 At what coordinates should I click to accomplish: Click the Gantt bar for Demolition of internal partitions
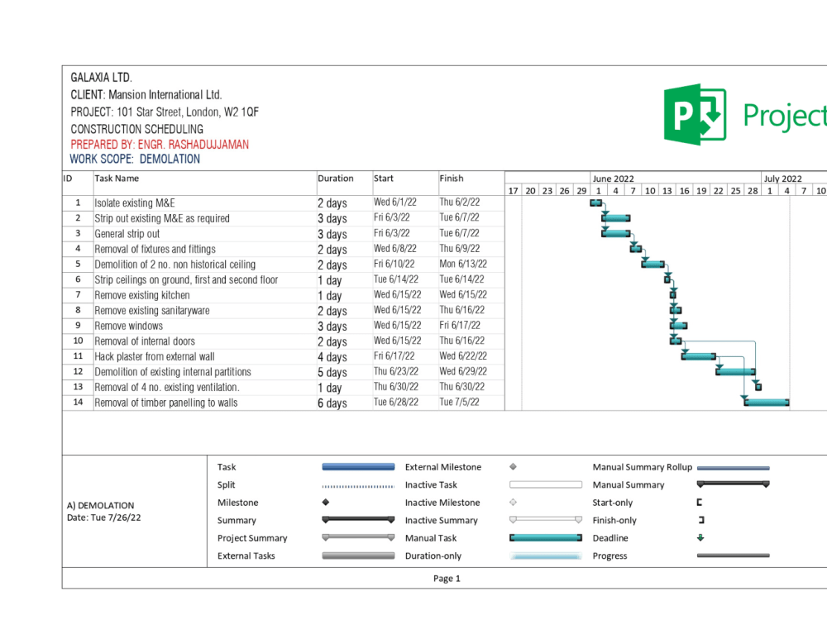(x=736, y=372)
